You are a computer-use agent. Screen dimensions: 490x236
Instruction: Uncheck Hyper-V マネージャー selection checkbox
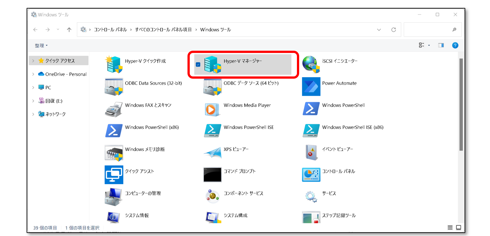198,64
